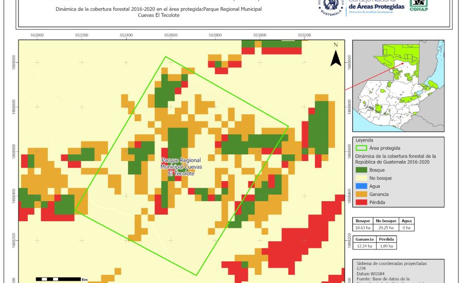Click the Pérdida 1.89 ha table cell
The width and height of the screenshot is (463, 283).
tap(386, 246)
